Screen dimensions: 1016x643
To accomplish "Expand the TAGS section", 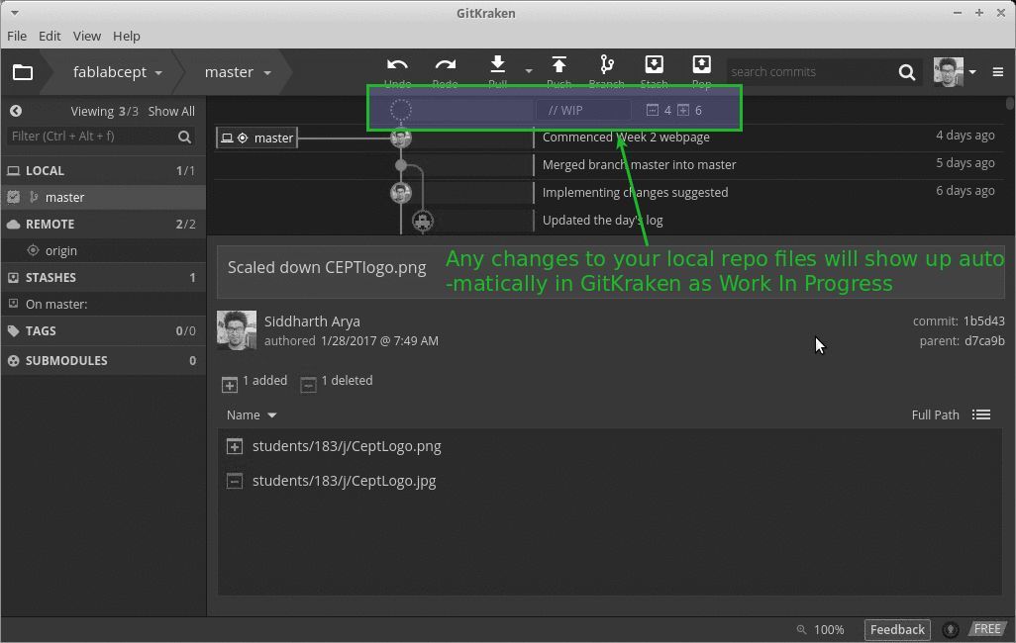I will coord(103,330).
